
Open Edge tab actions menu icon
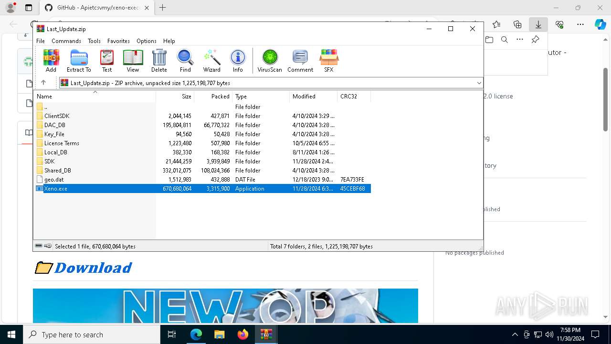tap(29, 8)
